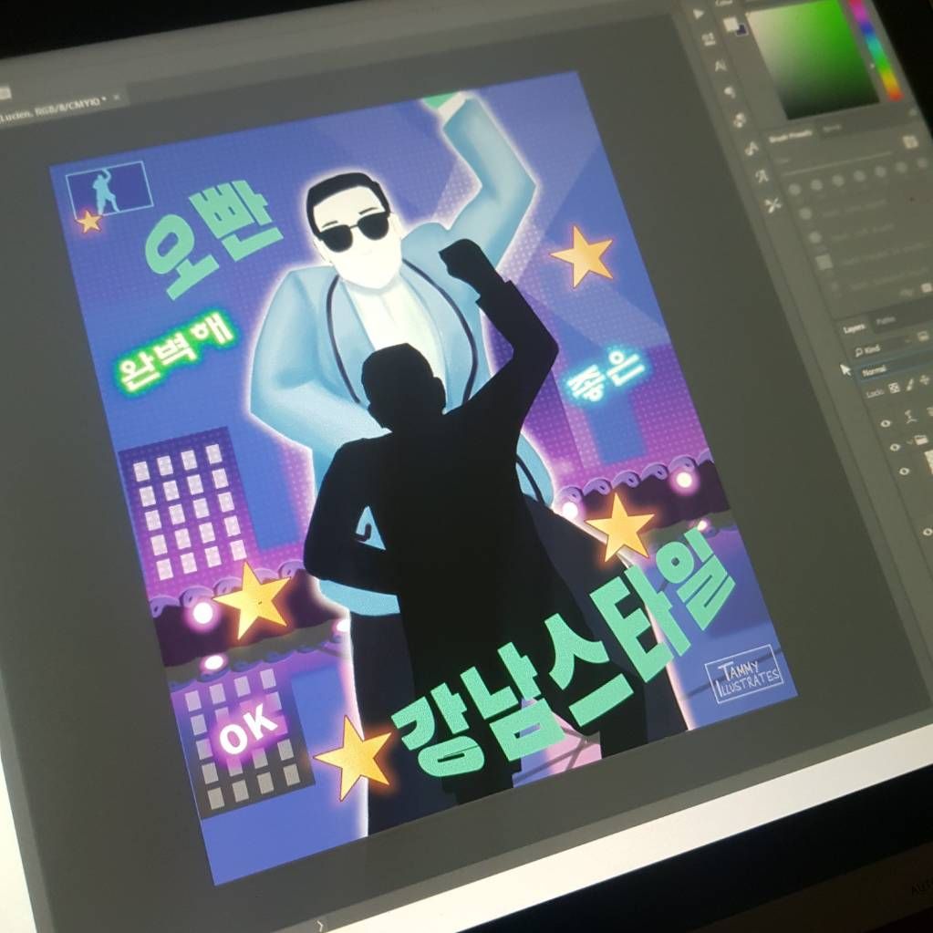The height and width of the screenshot is (933, 933).
Task: Click the foreground color swatch
Action: point(730,25)
